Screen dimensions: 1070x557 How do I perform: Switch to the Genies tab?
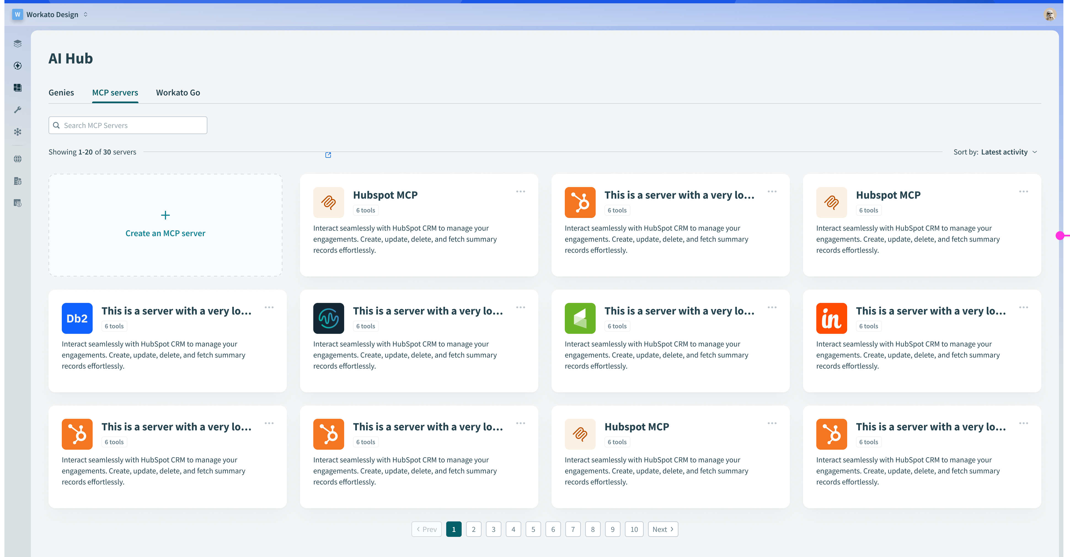click(61, 93)
